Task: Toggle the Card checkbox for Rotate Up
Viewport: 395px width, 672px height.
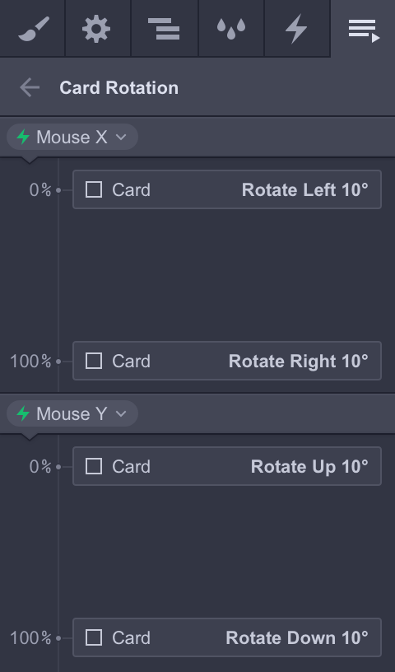Action: point(94,466)
